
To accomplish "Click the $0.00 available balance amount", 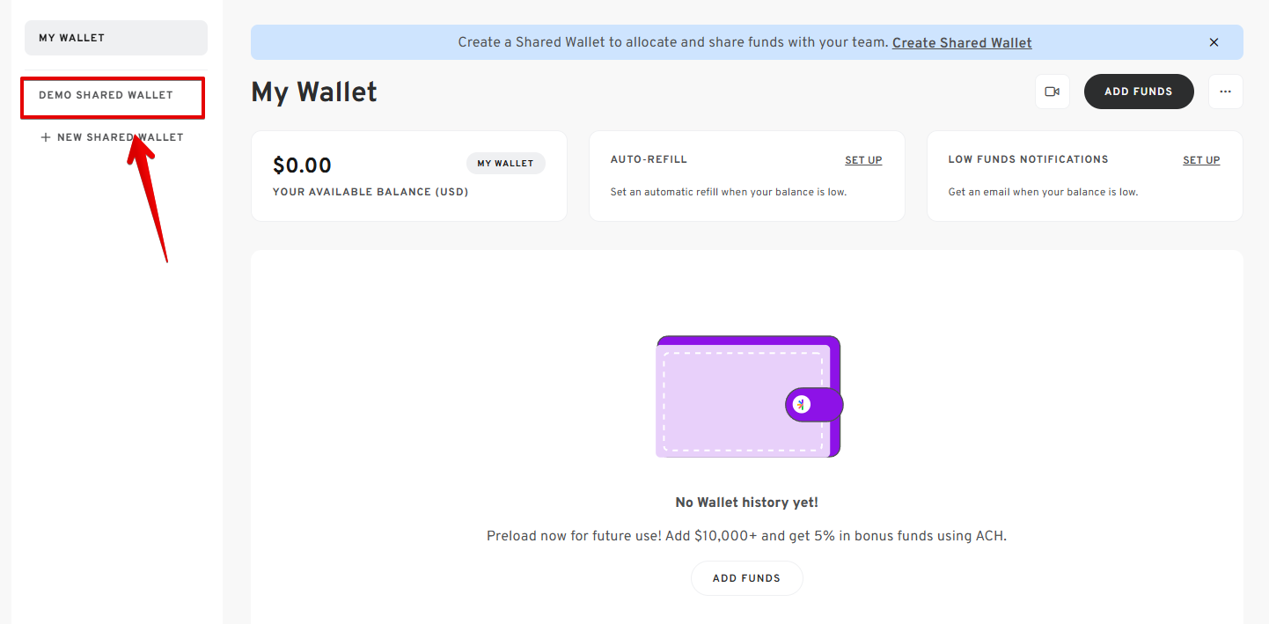I will tap(302, 165).
